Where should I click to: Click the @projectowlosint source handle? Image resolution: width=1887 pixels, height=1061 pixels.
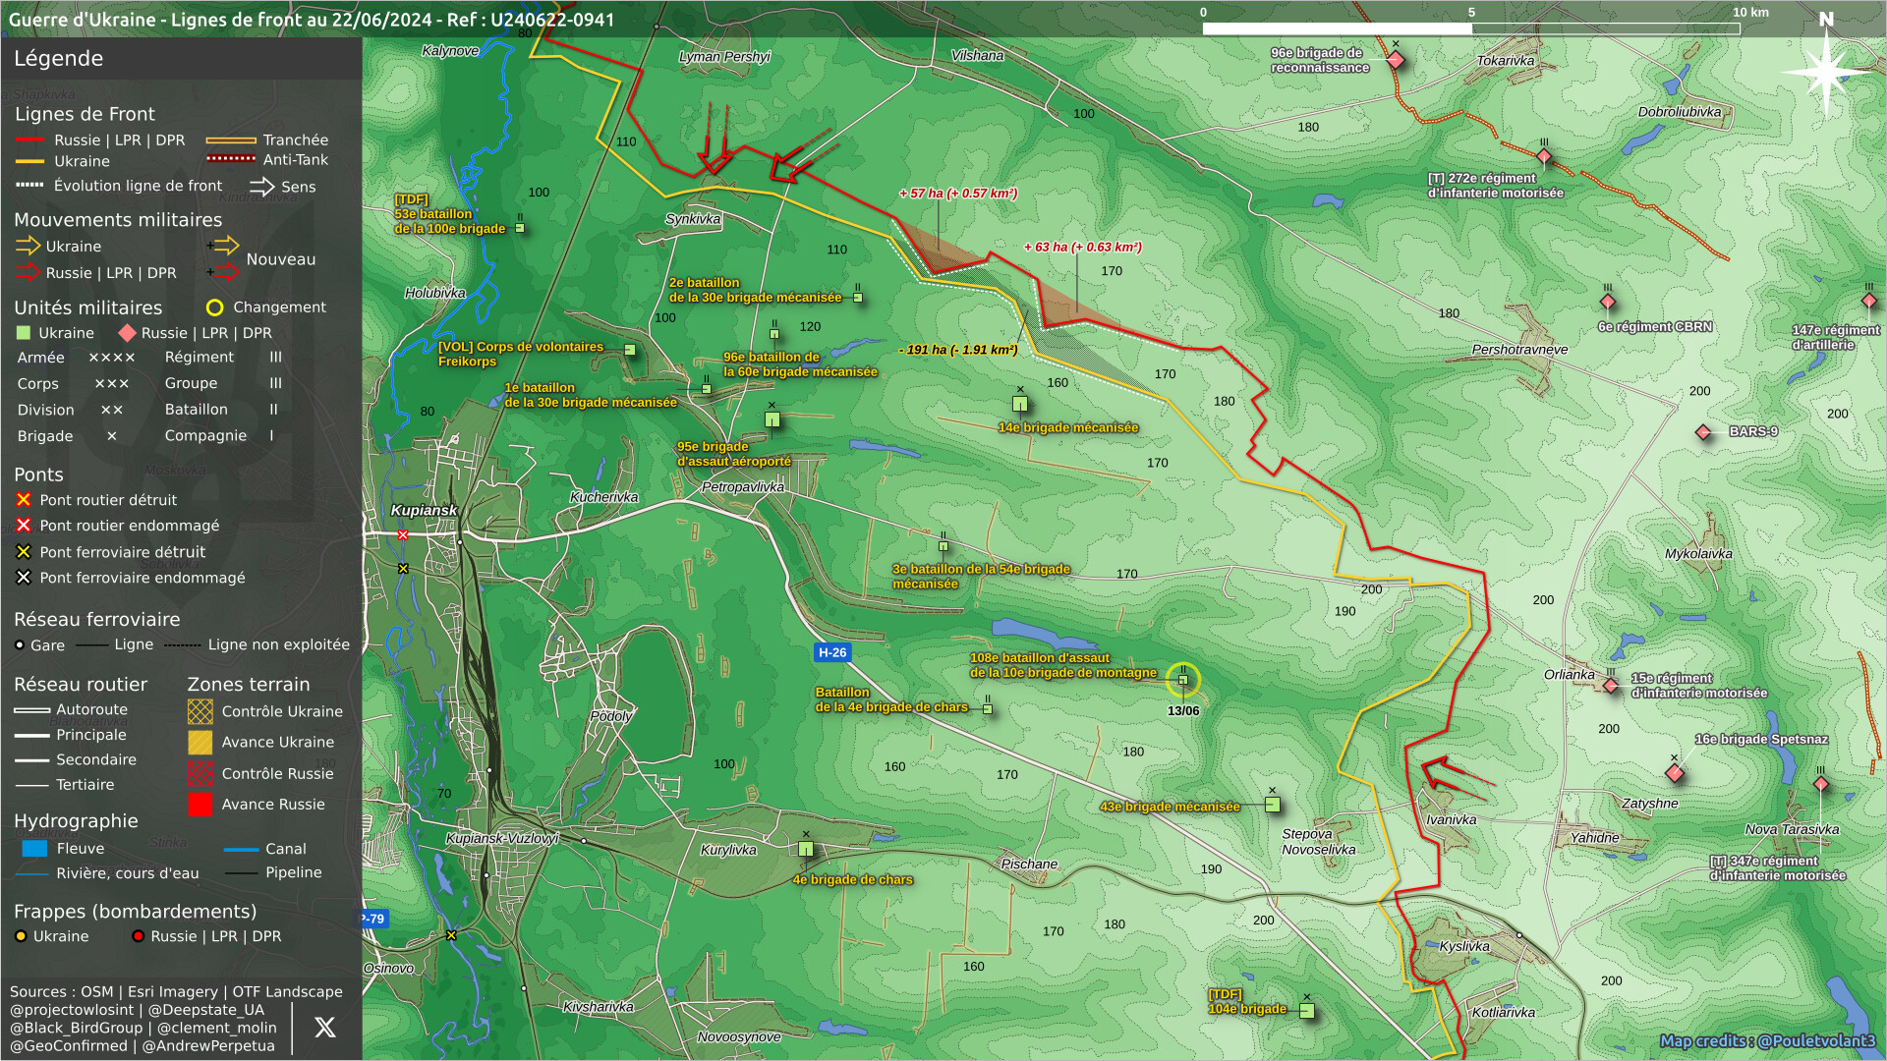[x=72, y=1010]
